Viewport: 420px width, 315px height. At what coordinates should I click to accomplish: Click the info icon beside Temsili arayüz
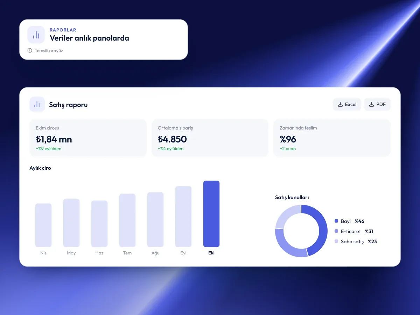30,51
